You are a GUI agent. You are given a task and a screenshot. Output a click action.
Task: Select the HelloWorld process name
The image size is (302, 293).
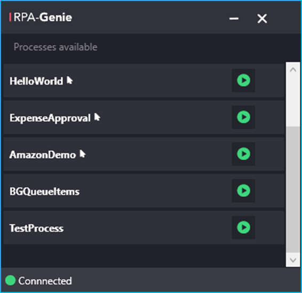[x=36, y=81]
